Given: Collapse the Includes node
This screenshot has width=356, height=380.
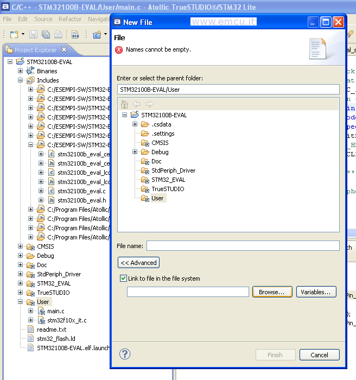Looking at the screenshot, I should point(21,80).
